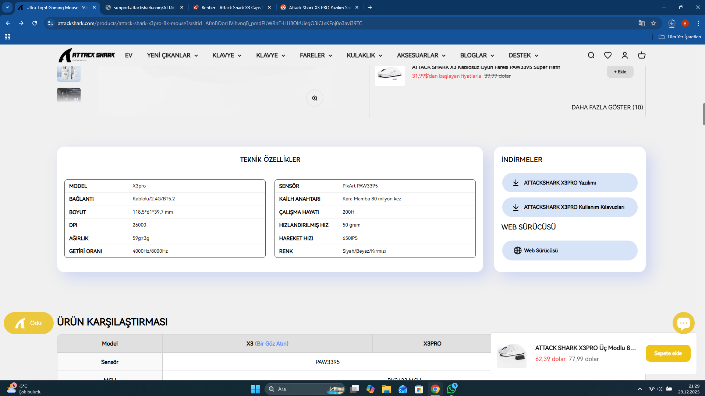Click the Windows taskbar search box

click(305, 389)
